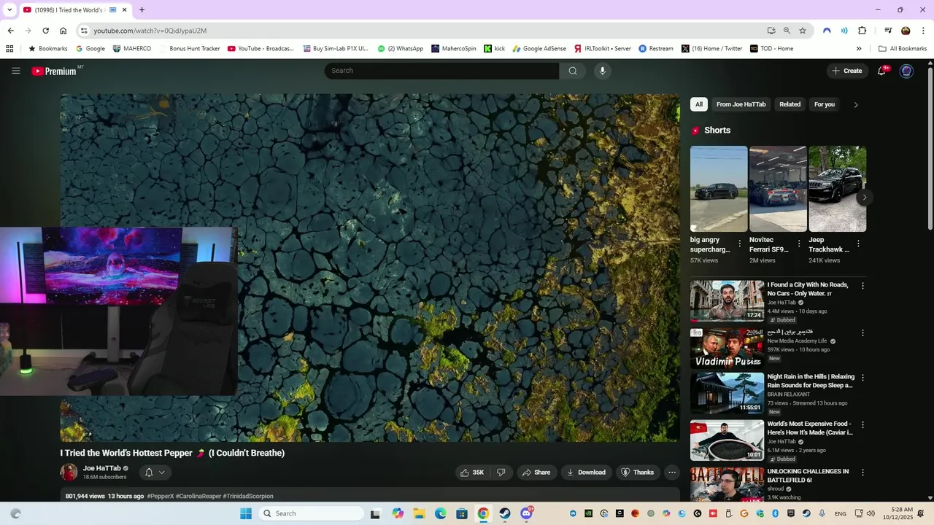Expand overflow bookmarks chevron
This screenshot has width=934, height=525.
[859, 49]
